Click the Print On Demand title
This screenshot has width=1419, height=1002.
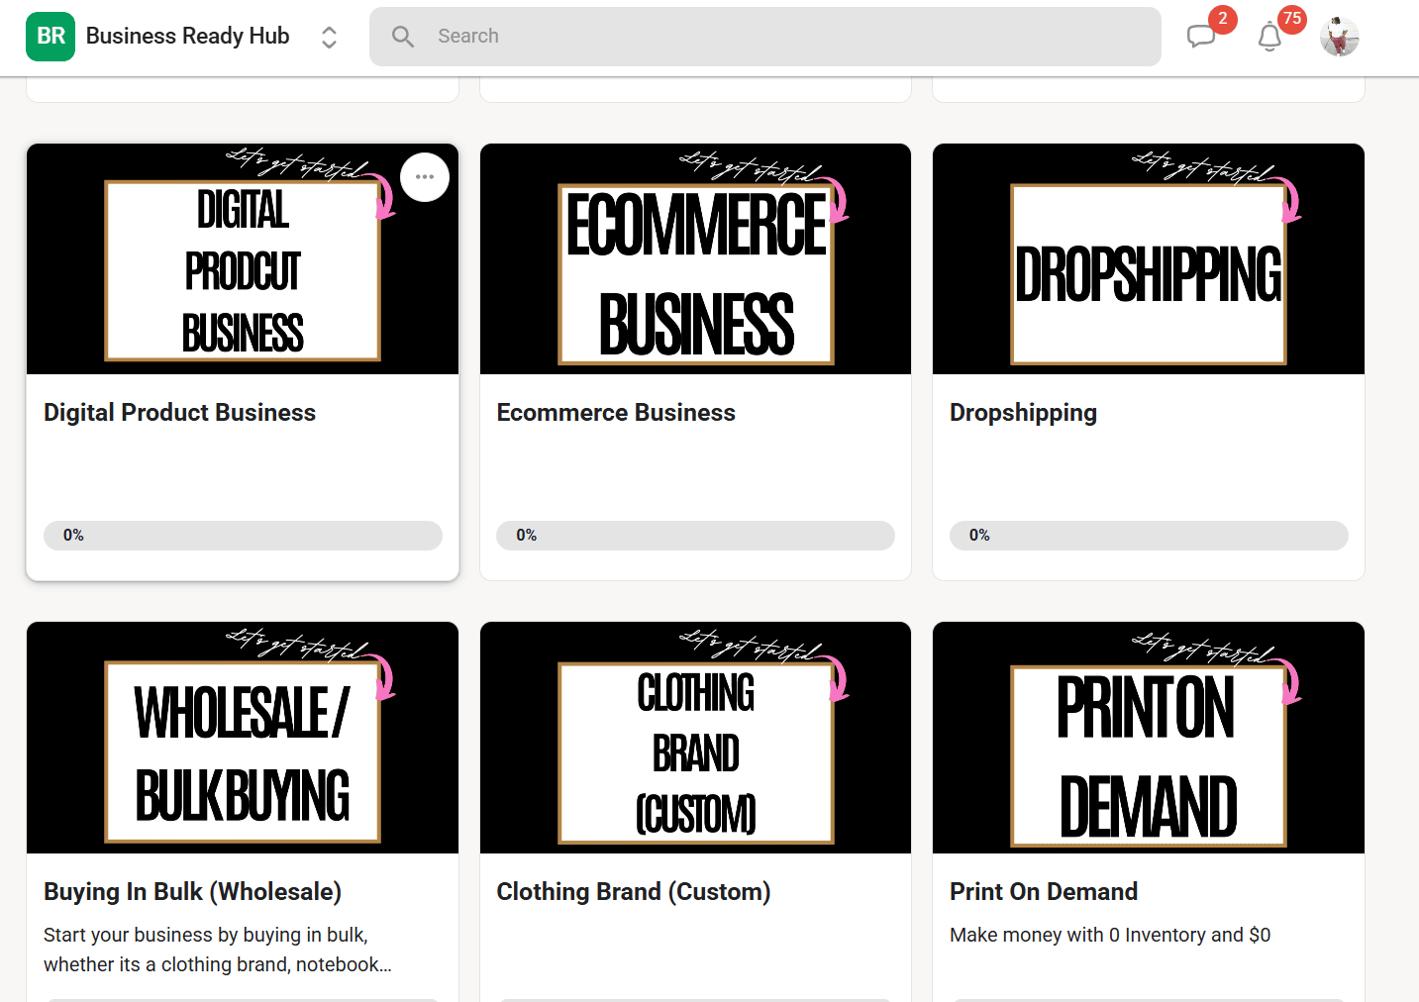[1044, 892]
